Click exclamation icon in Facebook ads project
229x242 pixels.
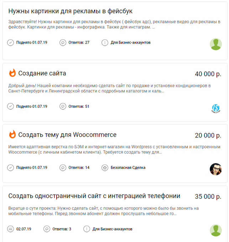[105, 43]
